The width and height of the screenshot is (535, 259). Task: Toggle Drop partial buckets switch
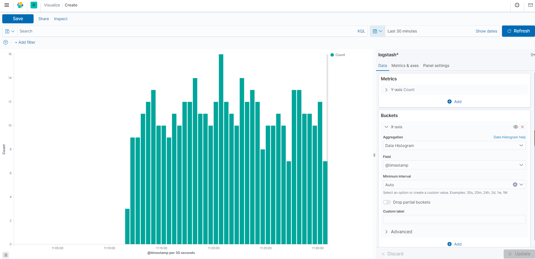[387, 202]
